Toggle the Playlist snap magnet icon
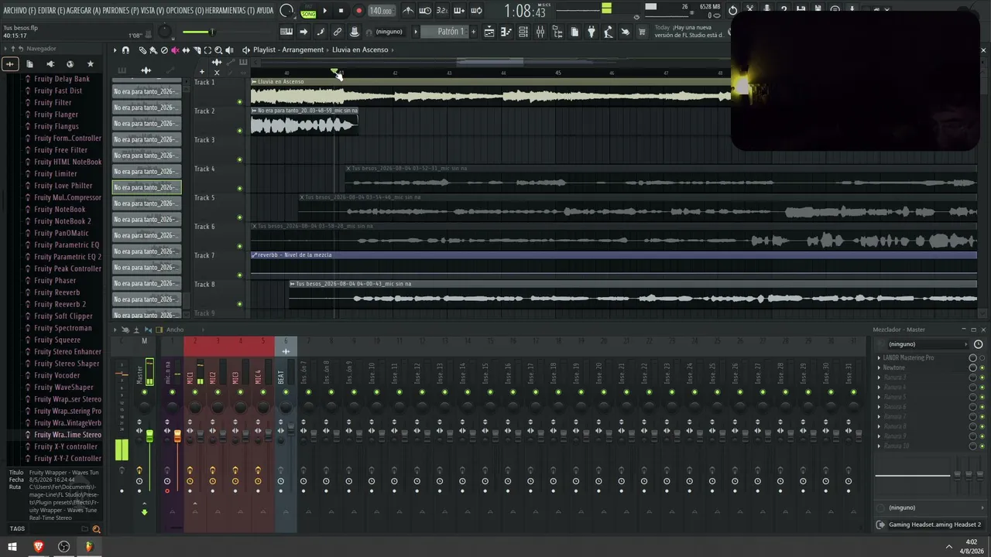This screenshot has width=991, height=557. click(125, 50)
